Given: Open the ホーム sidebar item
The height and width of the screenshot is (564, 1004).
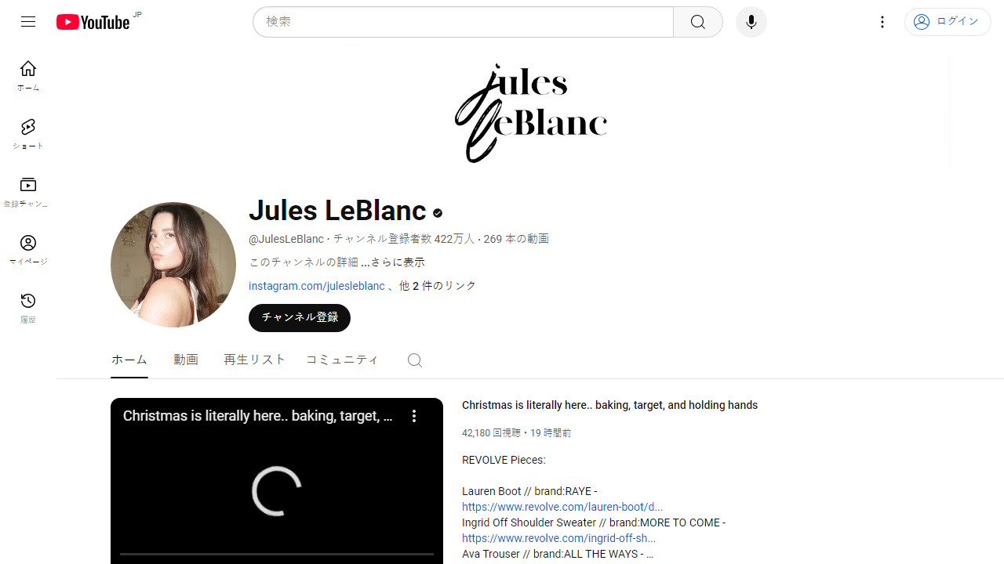Looking at the screenshot, I should pyautogui.click(x=28, y=76).
